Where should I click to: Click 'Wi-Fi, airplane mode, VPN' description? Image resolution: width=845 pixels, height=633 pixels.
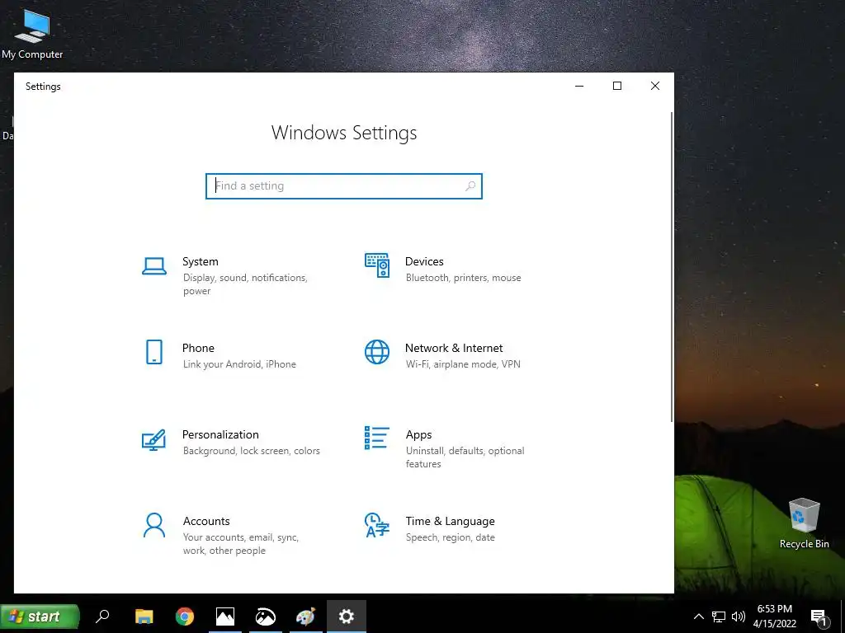[x=463, y=364]
